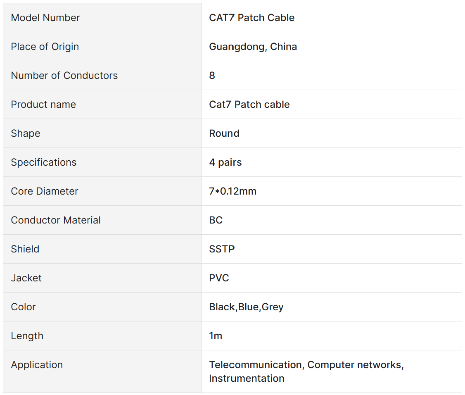Select the "Round" shape value

pyautogui.click(x=224, y=133)
